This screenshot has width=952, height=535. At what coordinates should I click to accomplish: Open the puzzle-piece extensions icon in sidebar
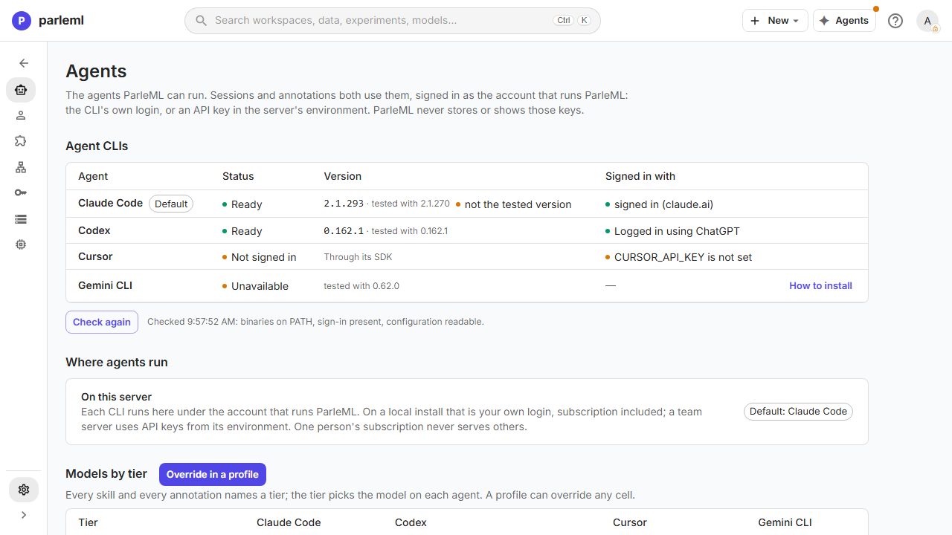tap(21, 141)
